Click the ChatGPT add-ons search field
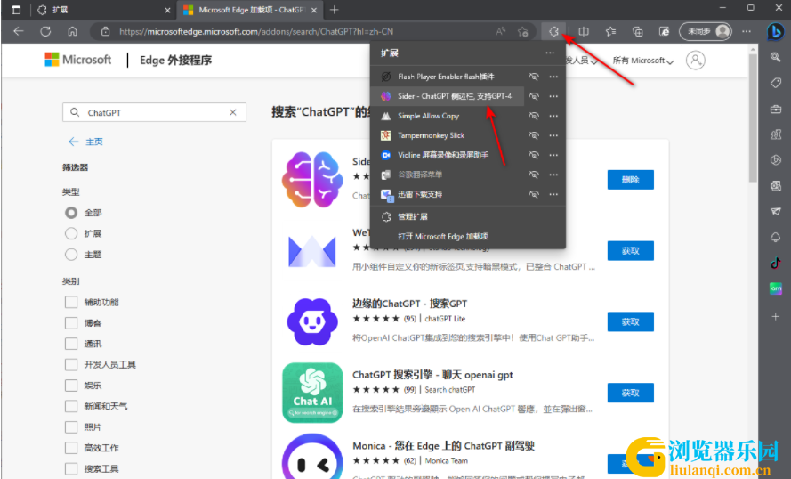The height and width of the screenshot is (479, 791). pos(154,112)
